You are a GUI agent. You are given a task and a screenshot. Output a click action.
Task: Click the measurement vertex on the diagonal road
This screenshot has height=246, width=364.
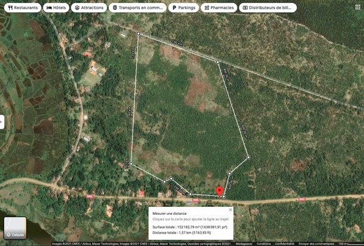coord(218,62)
